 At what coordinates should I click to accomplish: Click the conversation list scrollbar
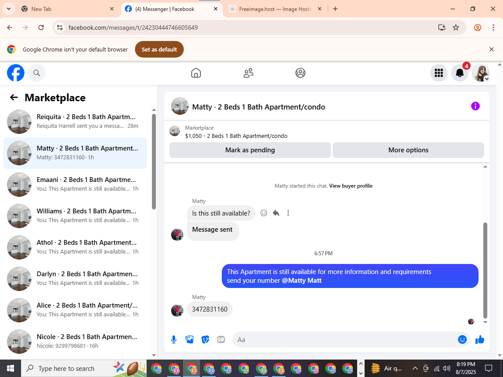point(154,161)
